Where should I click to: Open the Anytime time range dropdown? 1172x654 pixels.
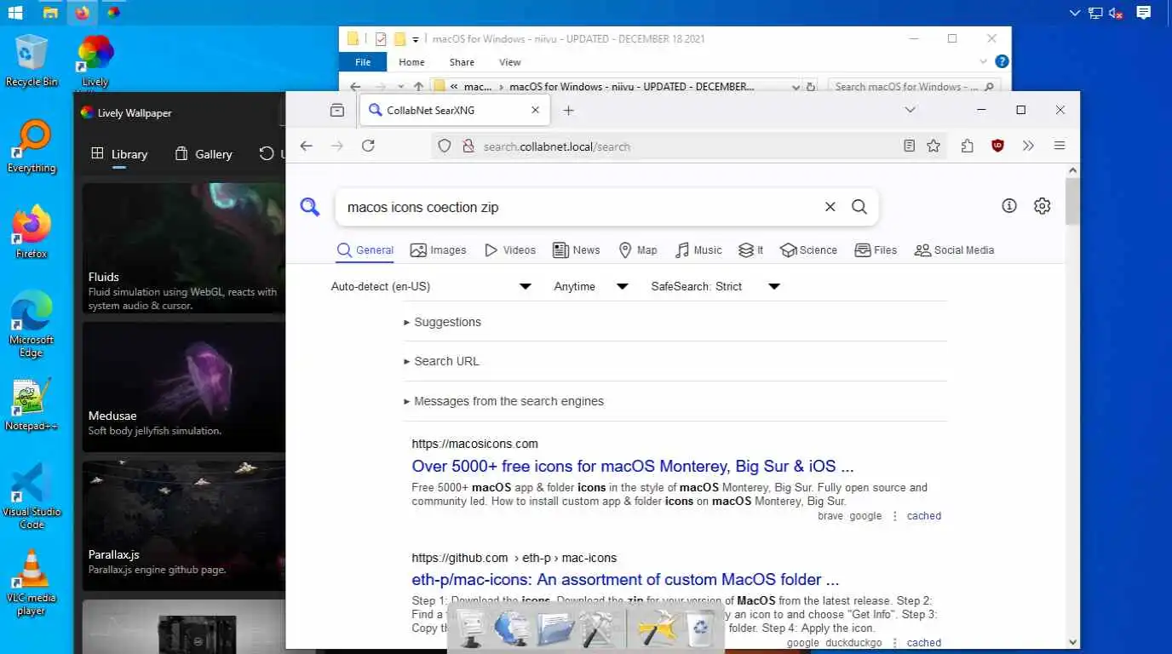tap(591, 286)
